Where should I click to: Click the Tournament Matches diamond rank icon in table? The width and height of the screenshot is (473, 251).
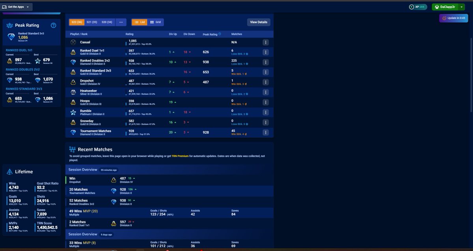(73, 132)
